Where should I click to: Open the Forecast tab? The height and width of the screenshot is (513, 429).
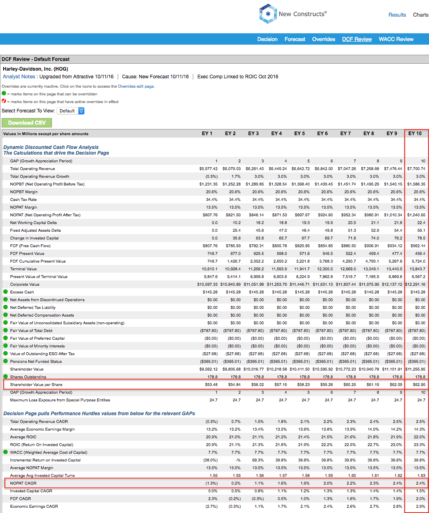click(295, 39)
